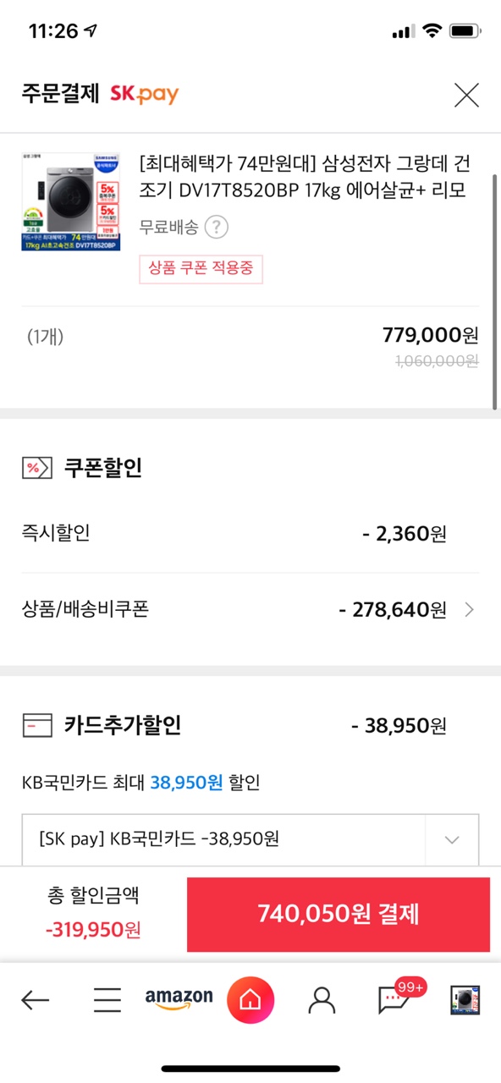The width and height of the screenshot is (501, 1083).
Task: Tap the SK pay logo
Action: pyautogui.click(x=145, y=94)
